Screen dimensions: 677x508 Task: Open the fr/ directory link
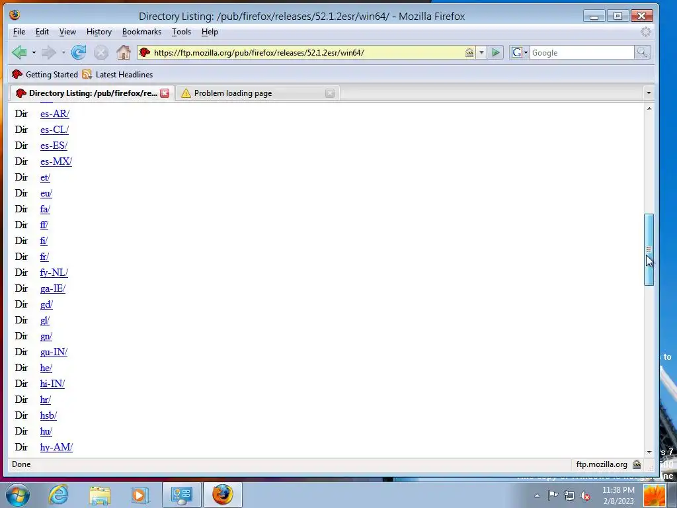pyautogui.click(x=44, y=257)
